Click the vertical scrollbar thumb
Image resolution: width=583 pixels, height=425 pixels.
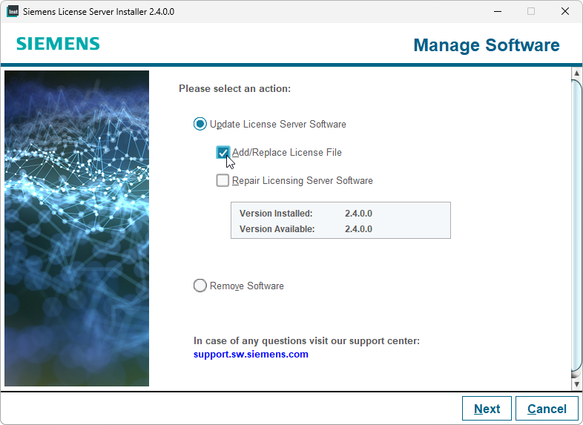[x=576, y=225]
